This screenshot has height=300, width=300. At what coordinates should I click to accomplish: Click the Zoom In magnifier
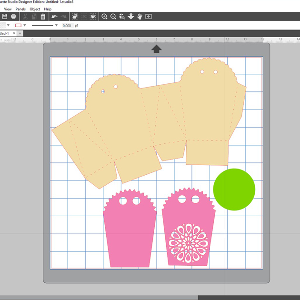click(x=104, y=17)
